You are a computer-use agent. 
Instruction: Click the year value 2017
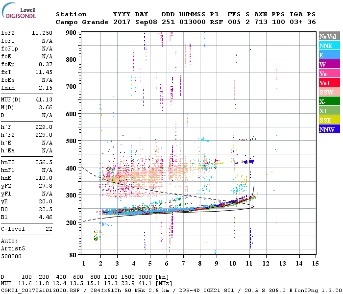coord(122,22)
